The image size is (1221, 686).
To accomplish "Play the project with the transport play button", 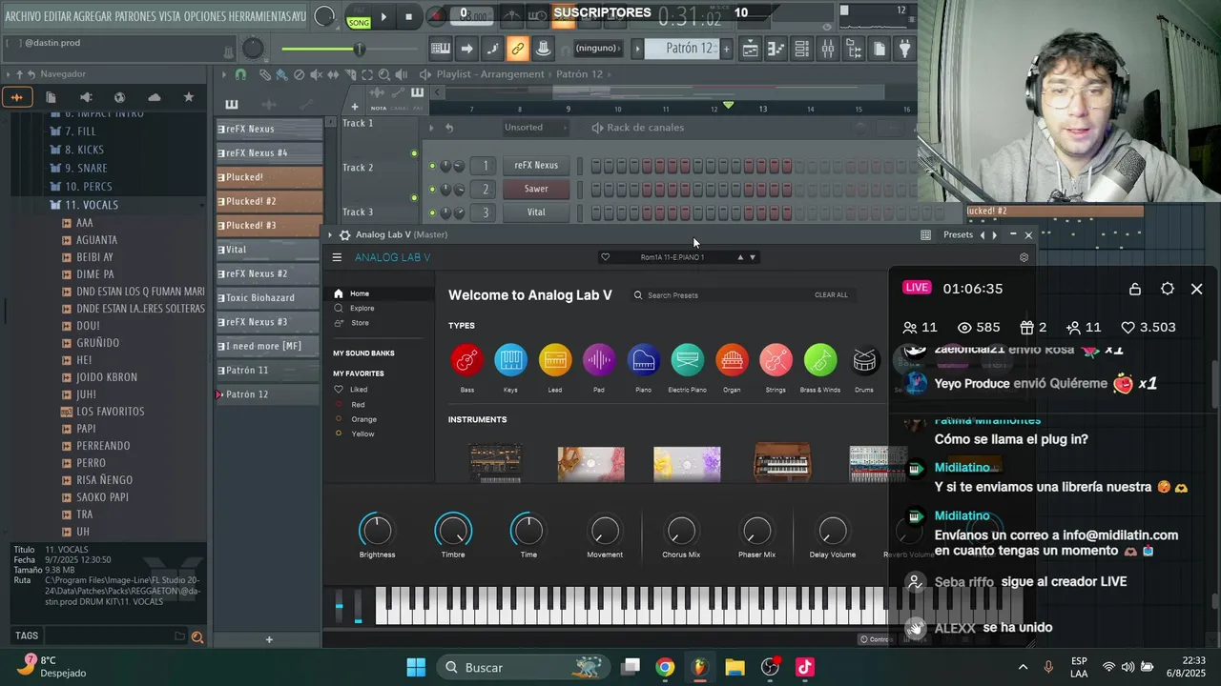I will click(x=383, y=16).
